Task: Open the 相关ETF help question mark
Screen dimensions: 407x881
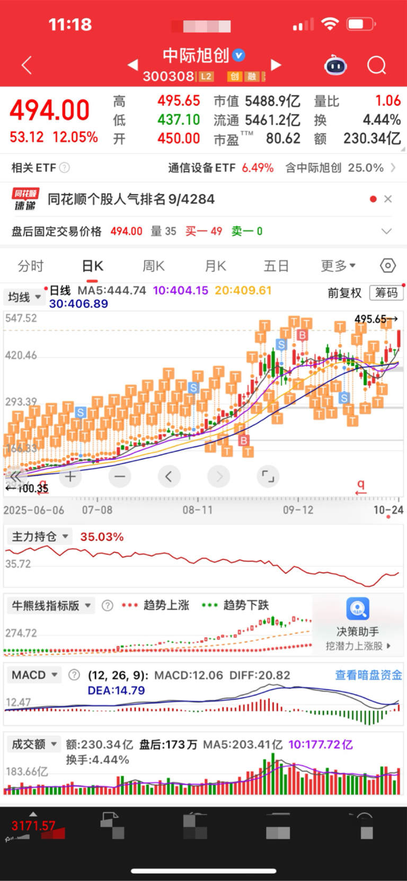Action: tap(65, 168)
